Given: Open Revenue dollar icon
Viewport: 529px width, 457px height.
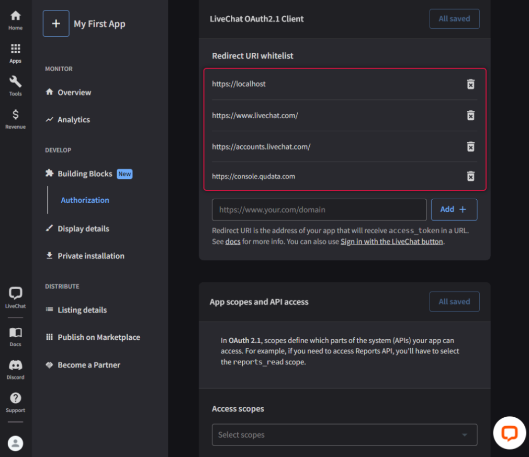Looking at the screenshot, I should point(16,119).
